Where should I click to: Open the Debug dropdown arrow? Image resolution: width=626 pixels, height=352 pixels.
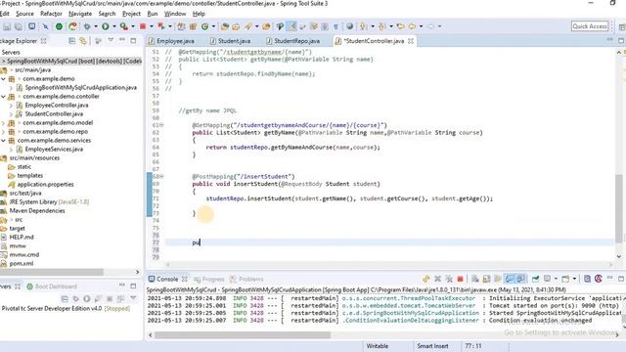95,26
